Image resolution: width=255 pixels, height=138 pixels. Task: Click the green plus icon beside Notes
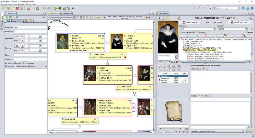pos(197,69)
